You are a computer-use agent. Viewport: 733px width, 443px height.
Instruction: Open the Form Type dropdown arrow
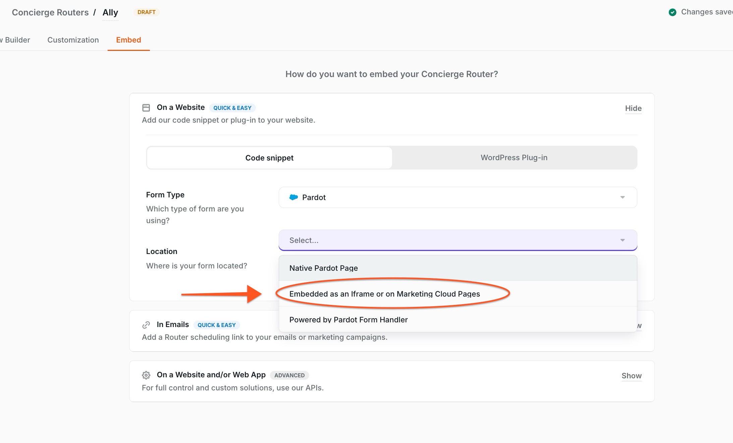pyautogui.click(x=622, y=197)
